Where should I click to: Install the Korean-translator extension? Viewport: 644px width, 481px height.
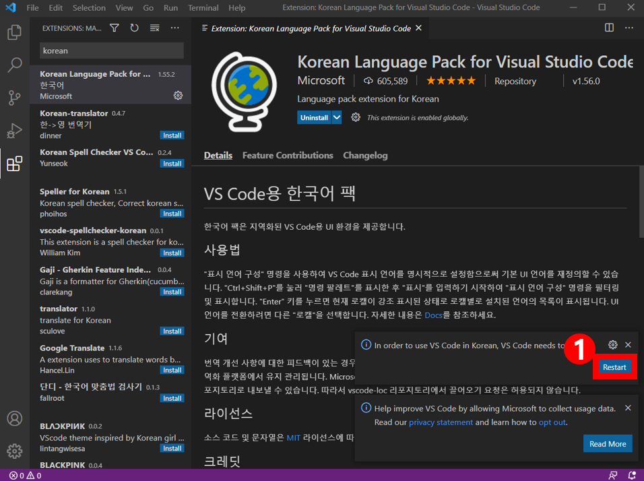[172, 135]
